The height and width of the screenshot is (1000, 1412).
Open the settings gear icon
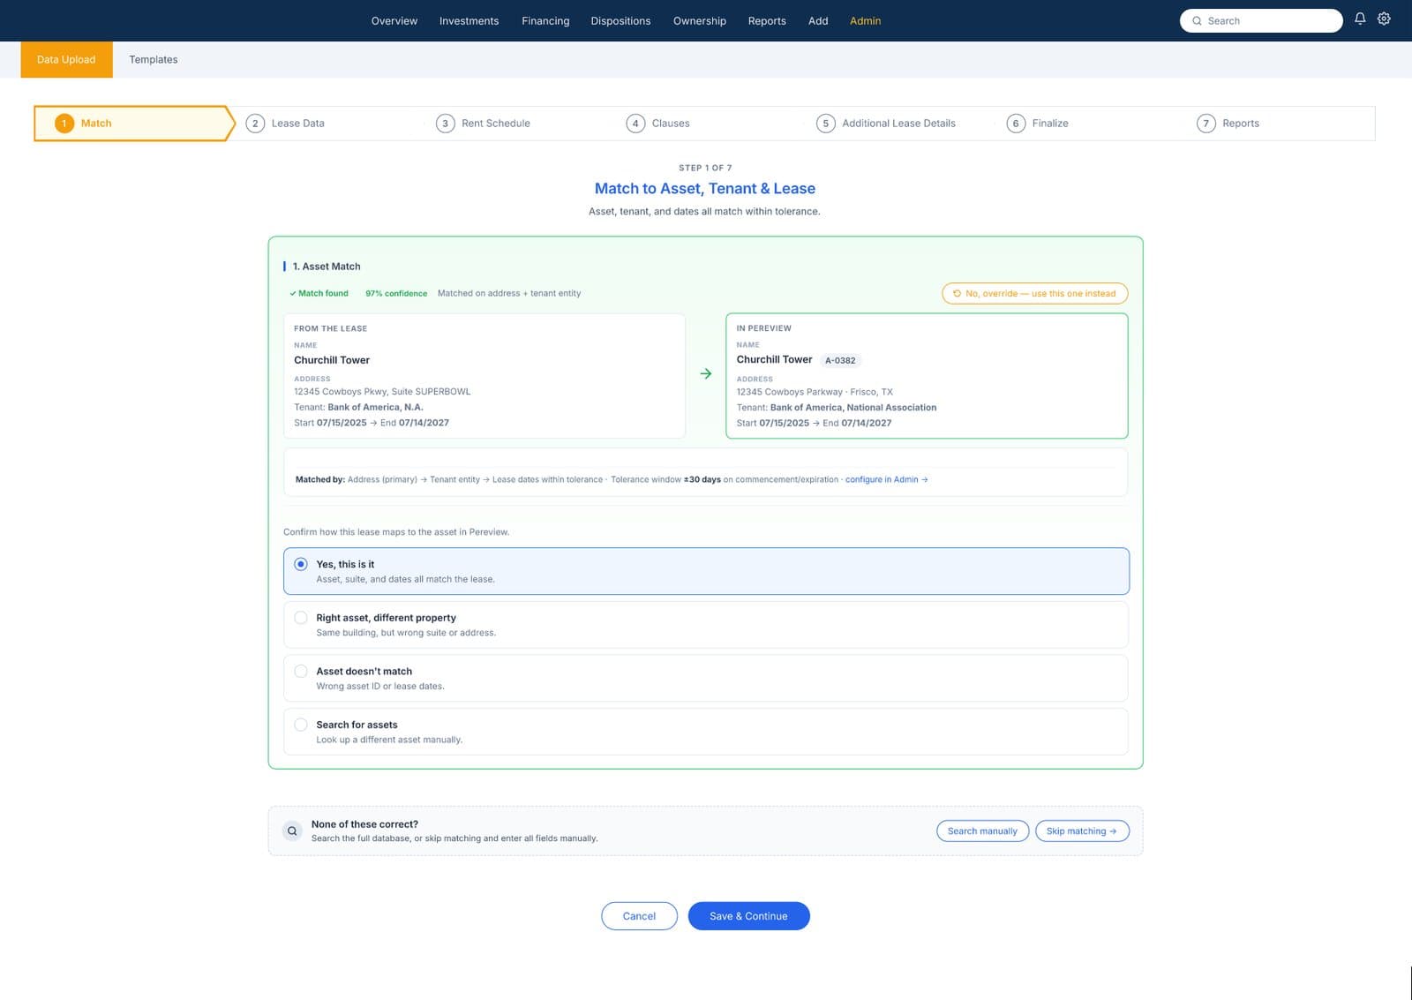(x=1384, y=19)
